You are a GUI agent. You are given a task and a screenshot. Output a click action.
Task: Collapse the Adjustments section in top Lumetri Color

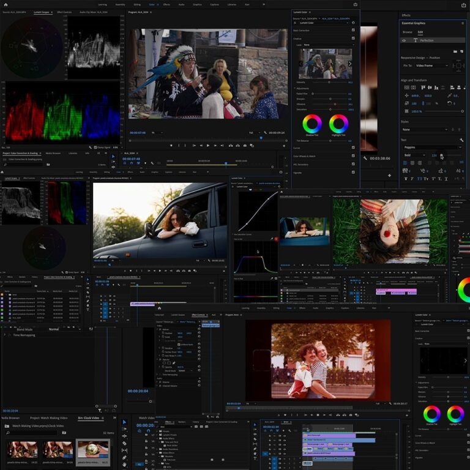[295, 88]
